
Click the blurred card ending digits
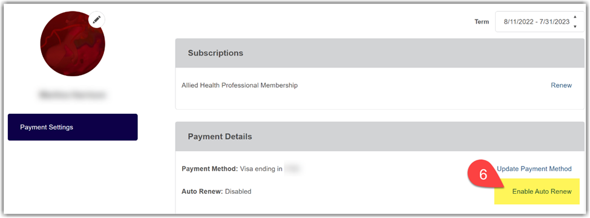pyautogui.click(x=292, y=169)
